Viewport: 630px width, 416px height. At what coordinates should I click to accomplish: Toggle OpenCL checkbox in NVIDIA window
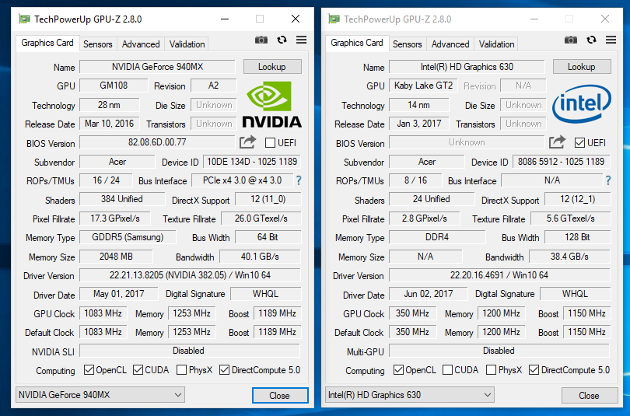click(x=89, y=370)
